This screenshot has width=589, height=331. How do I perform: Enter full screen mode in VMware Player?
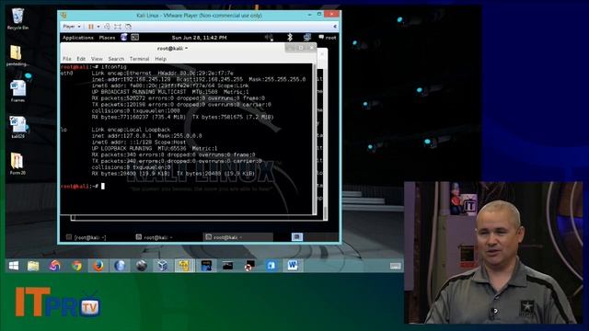[x=118, y=27]
